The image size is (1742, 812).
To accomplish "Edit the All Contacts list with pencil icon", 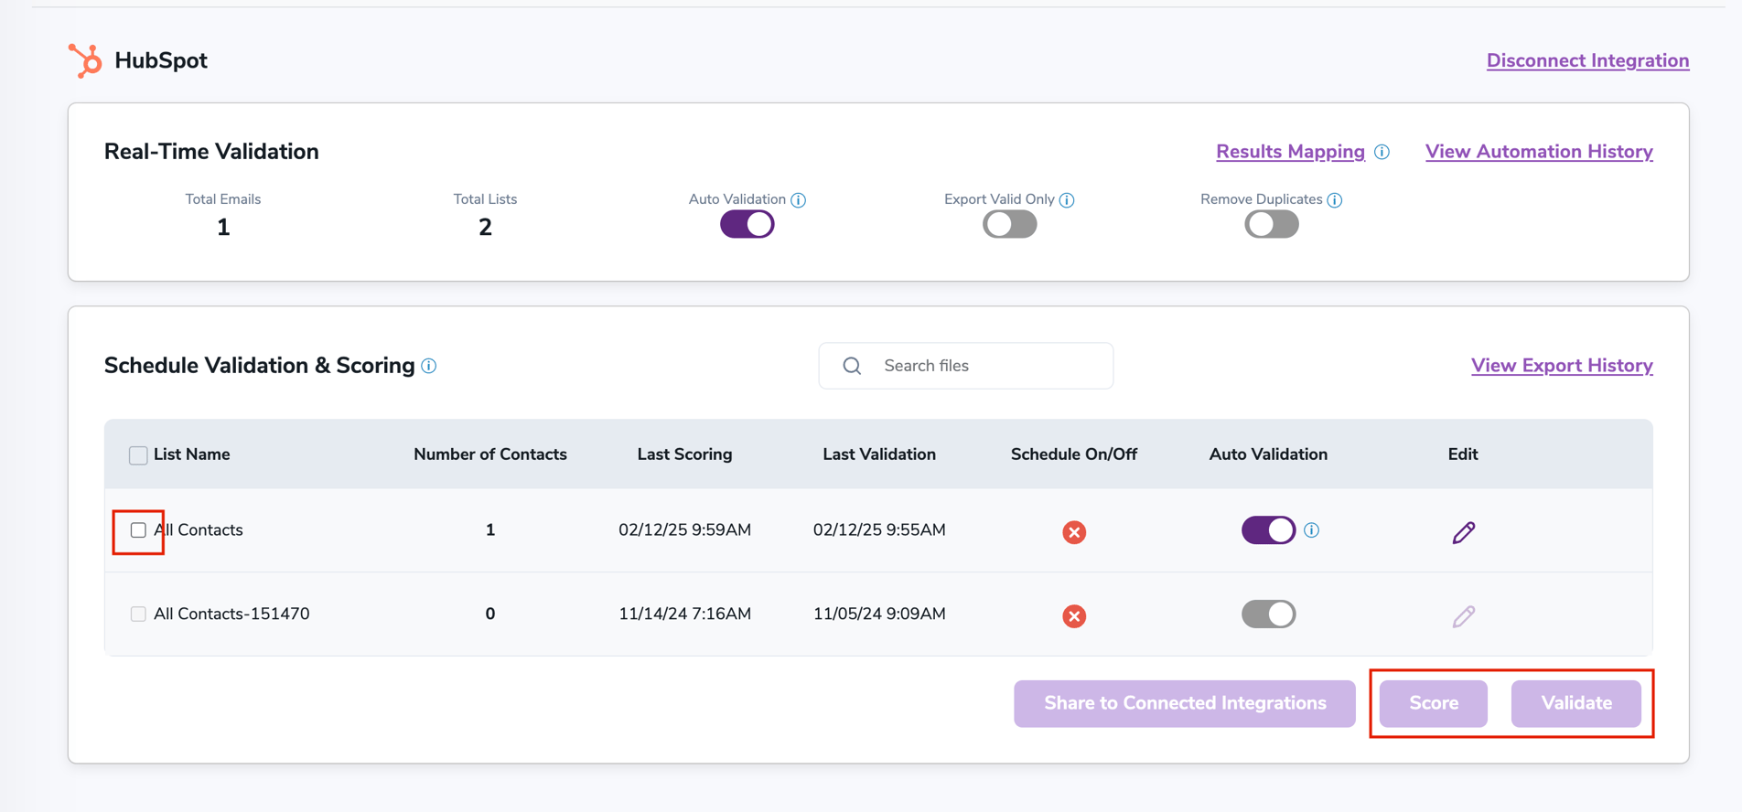I will [x=1463, y=532].
